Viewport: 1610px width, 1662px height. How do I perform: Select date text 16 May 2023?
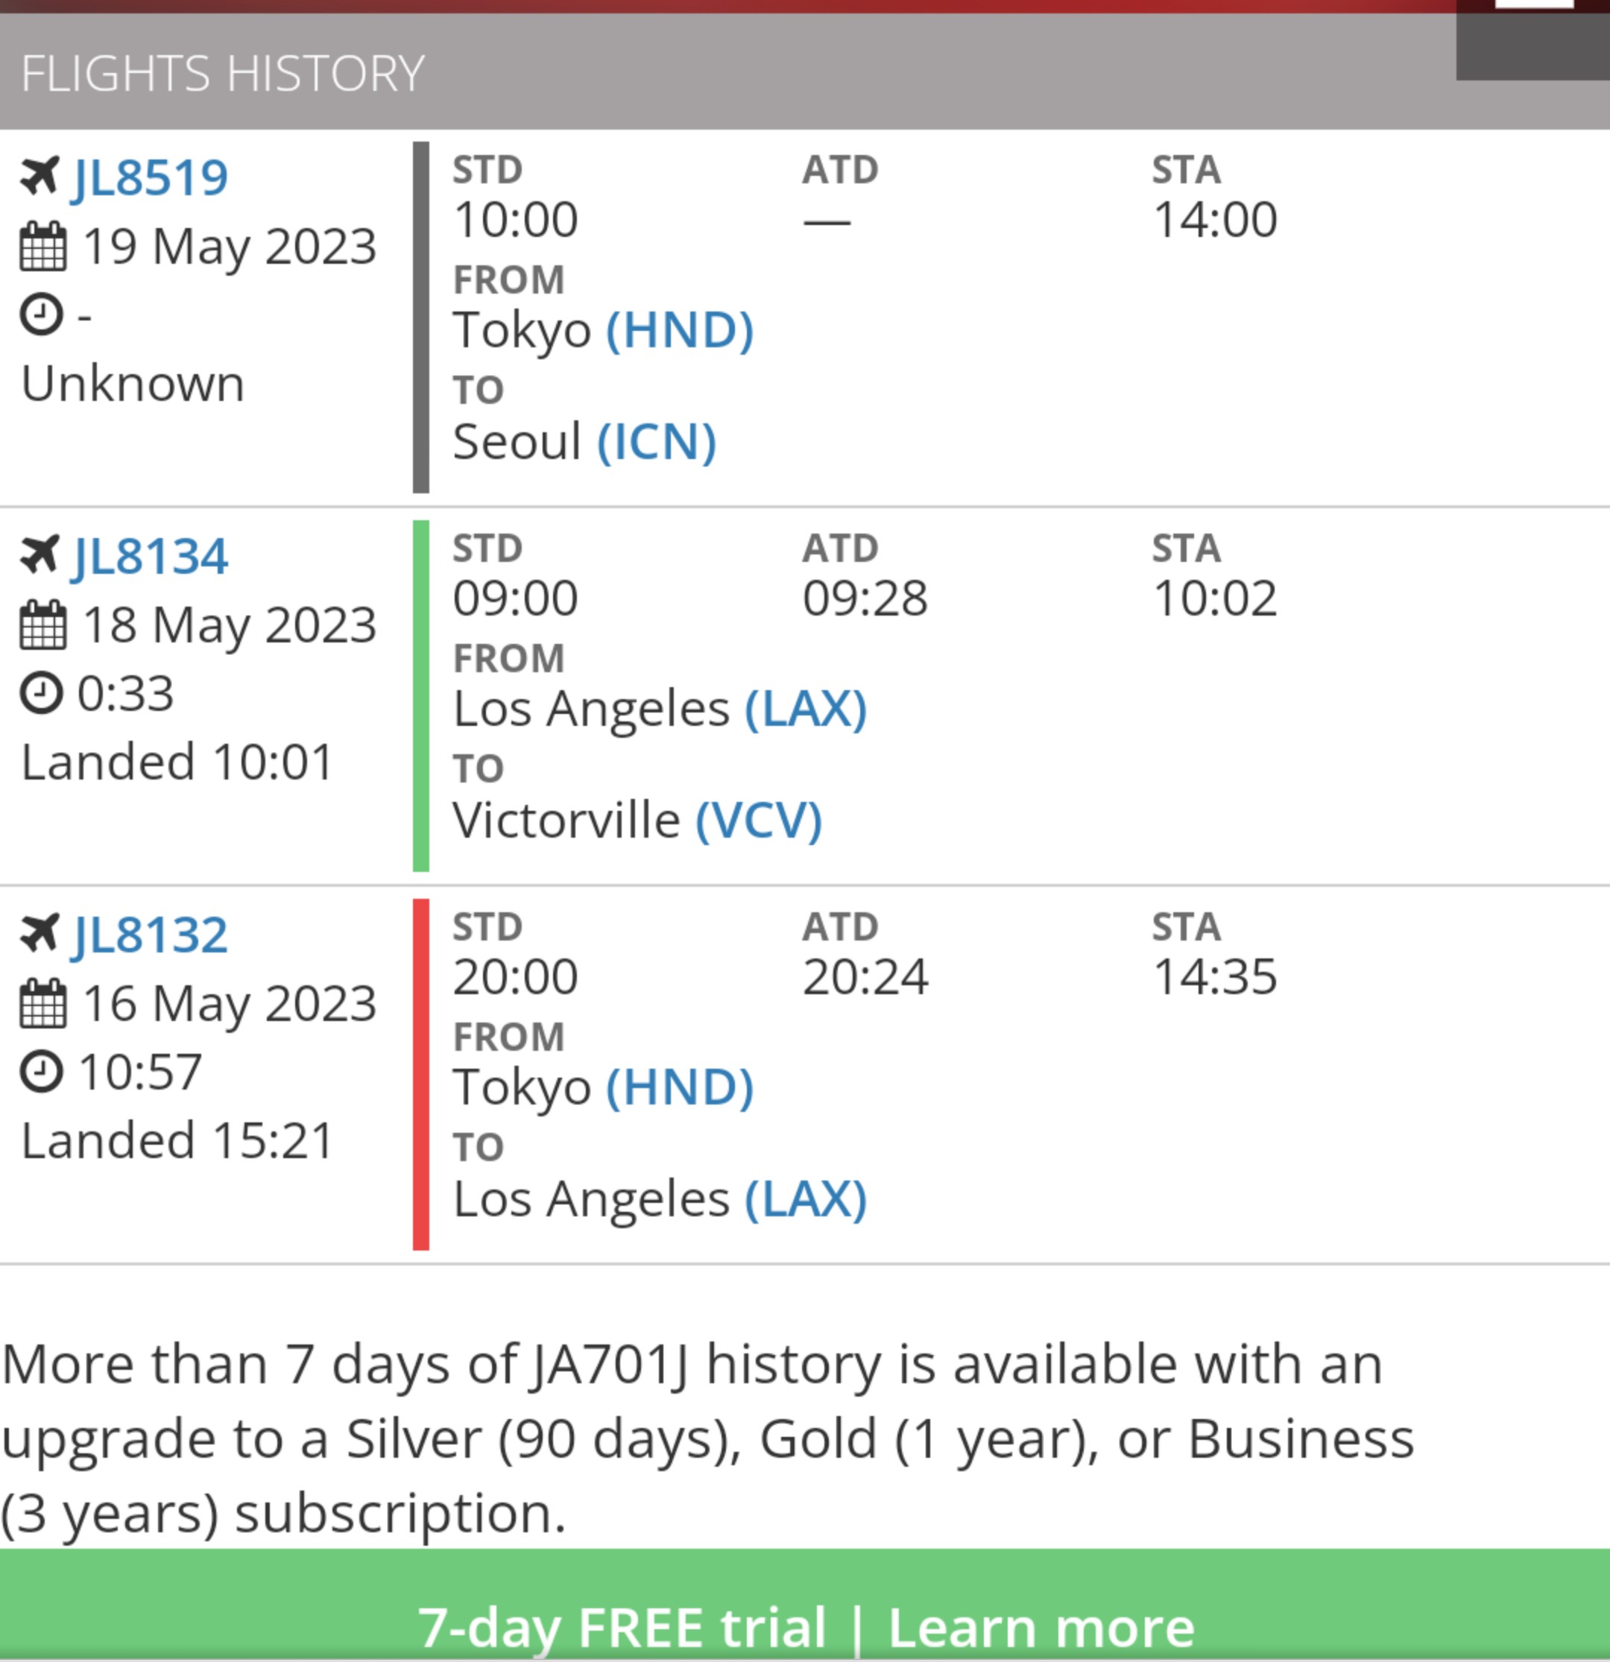pos(230,1003)
